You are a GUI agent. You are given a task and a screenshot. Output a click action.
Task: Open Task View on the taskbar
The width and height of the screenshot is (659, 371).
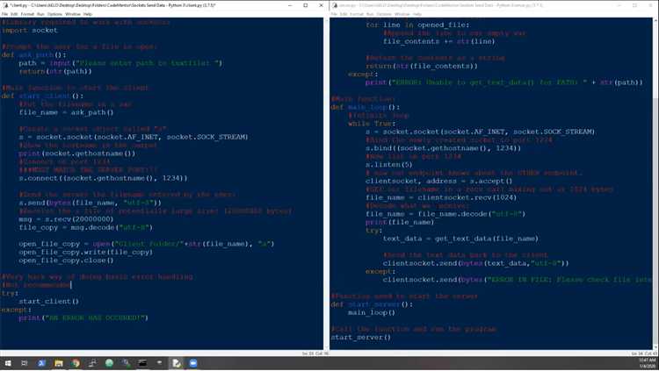tap(25, 363)
